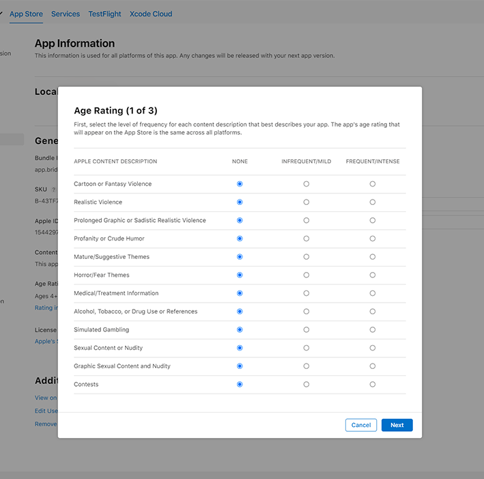
Task: Choose Infrequent/Mild for Alcohol, Tobacco, Drug Use
Action: coord(307,312)
